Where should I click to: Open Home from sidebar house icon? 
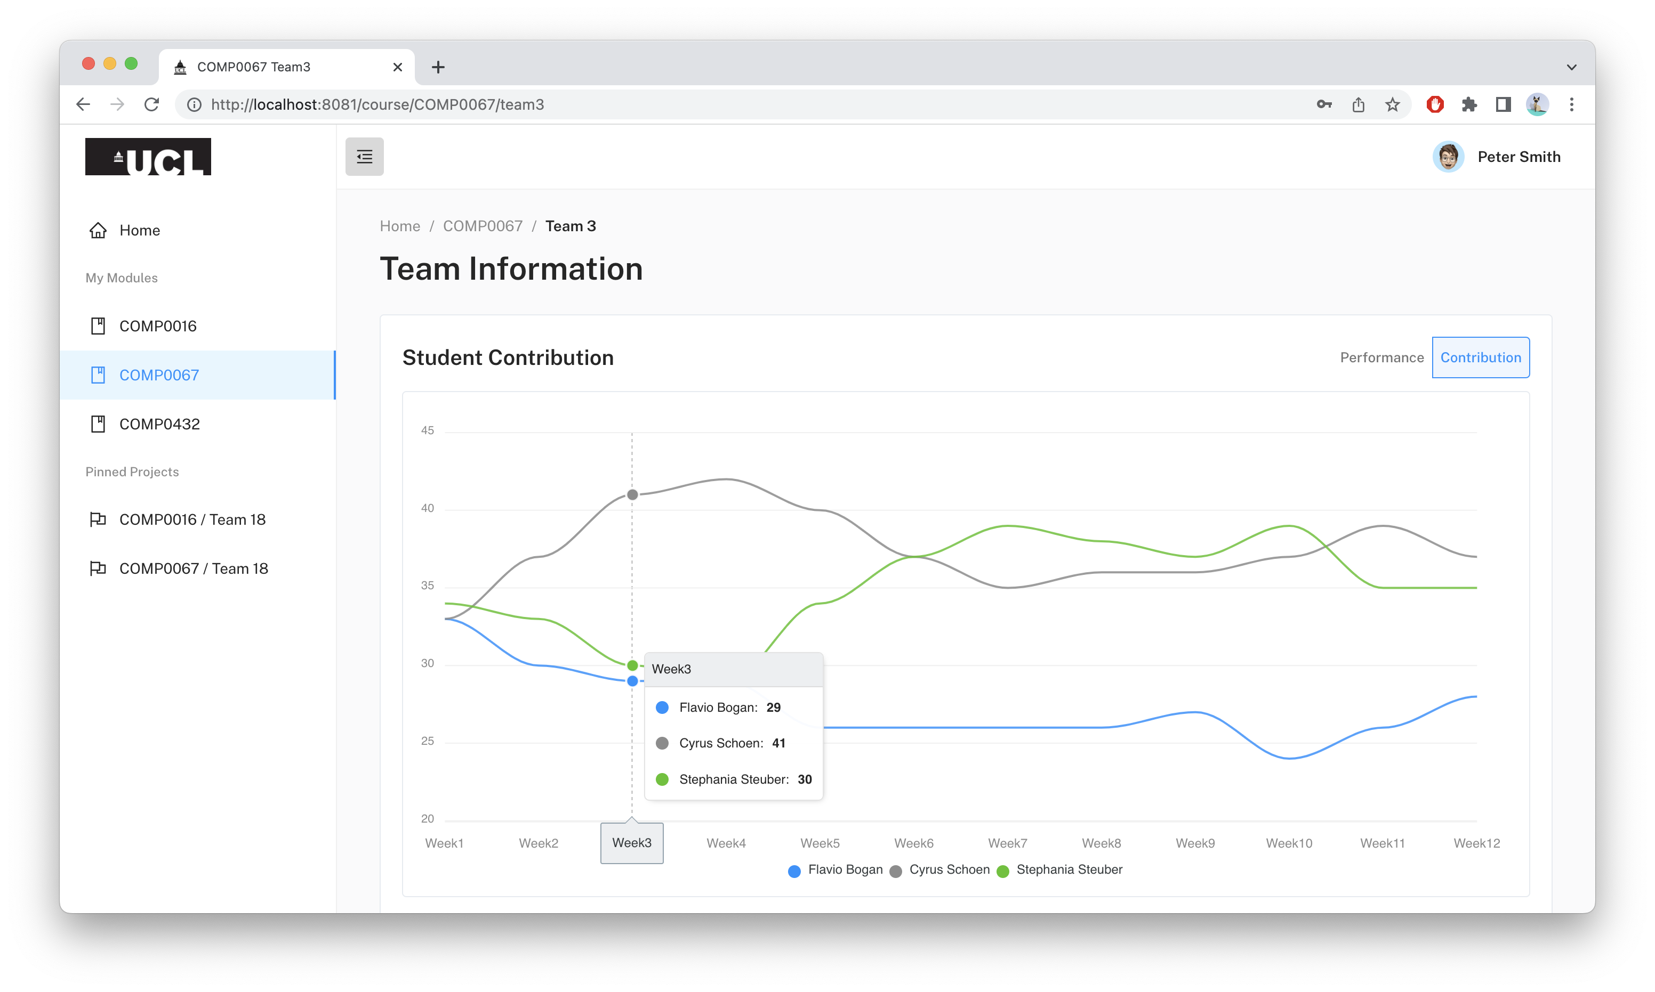(x=98, y=230)
